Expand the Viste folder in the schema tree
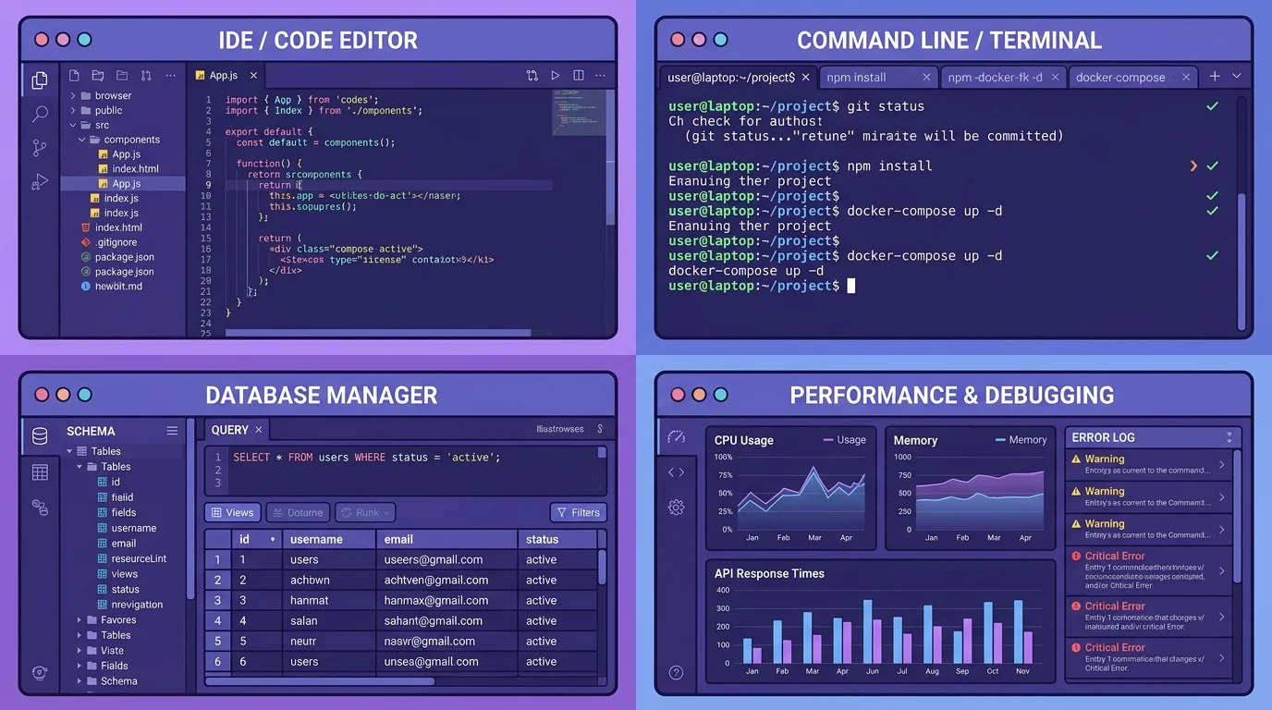The width and height of the screenshot is (1272, 710). [x=79, y=651]
